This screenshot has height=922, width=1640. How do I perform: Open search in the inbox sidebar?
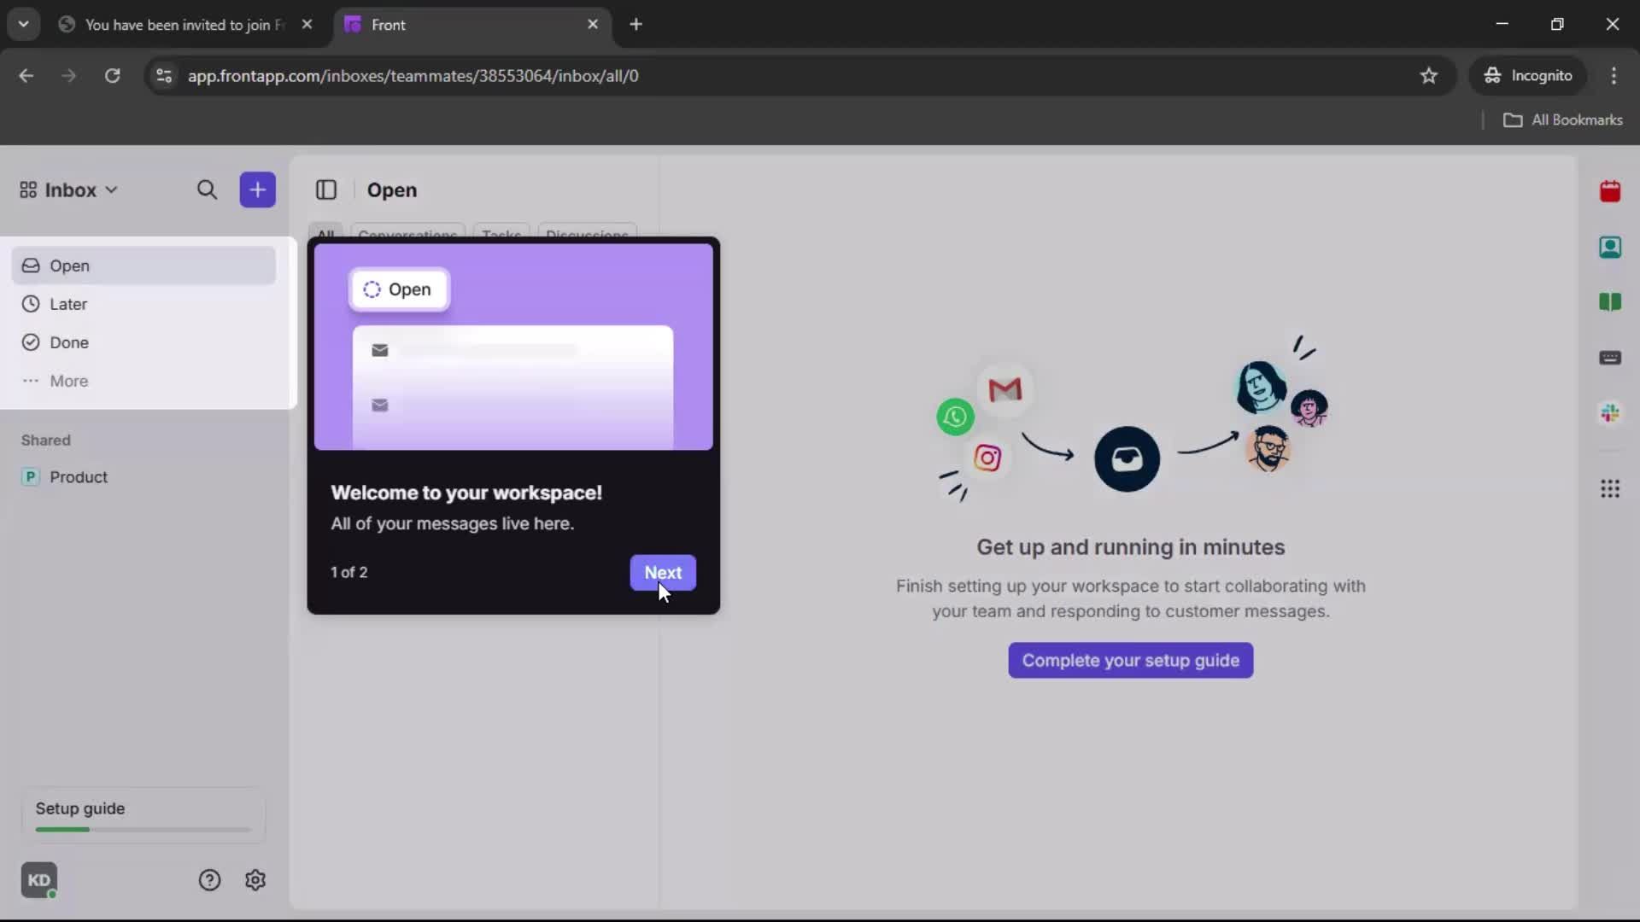208,190
